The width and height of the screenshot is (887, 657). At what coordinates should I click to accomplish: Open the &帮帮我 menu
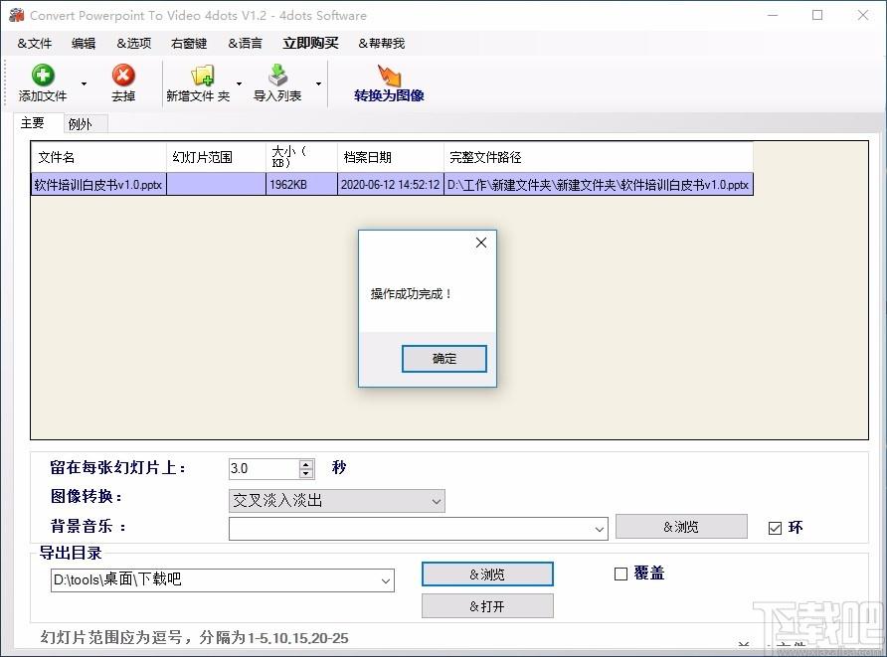[x=381, y=44]
